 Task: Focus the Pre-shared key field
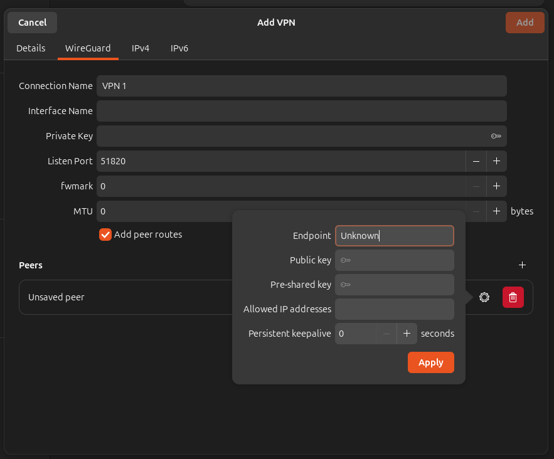coord(394,285)
